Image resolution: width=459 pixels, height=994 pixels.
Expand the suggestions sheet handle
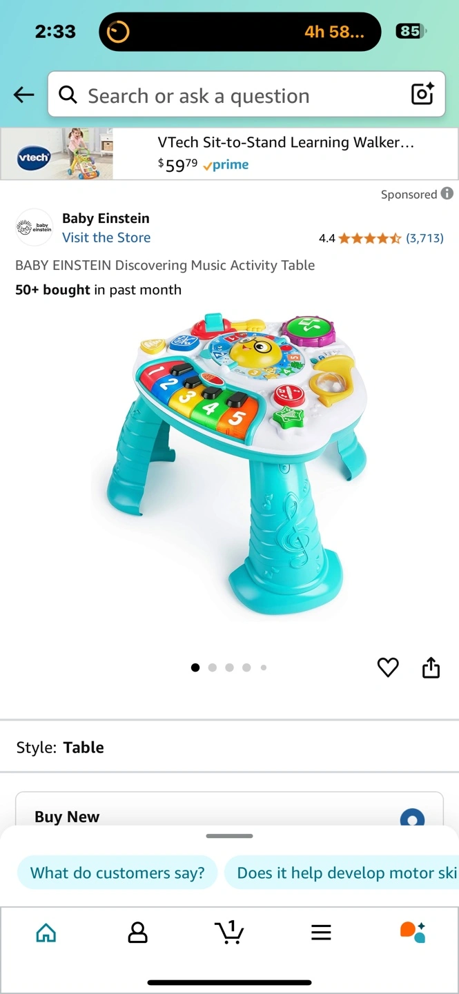229,836
